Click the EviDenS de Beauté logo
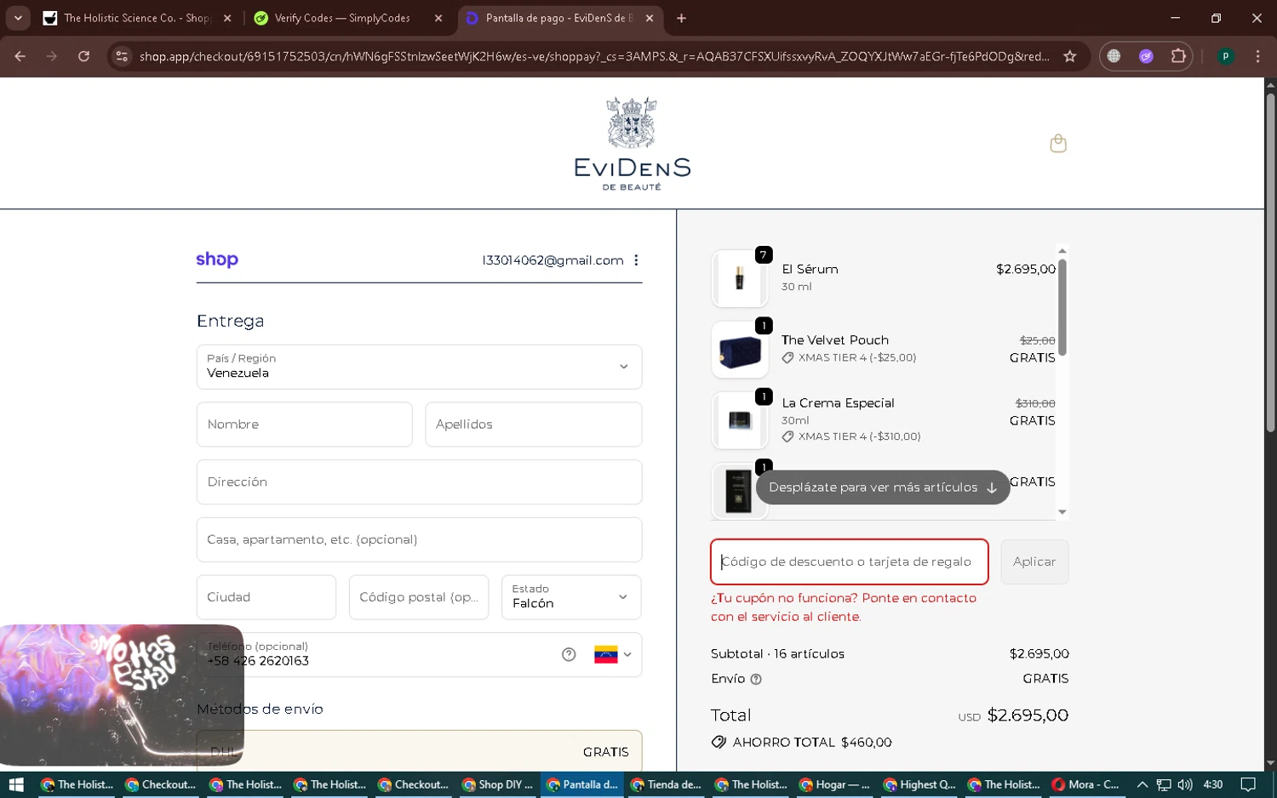1277x798 pixels. click(632, 143)
